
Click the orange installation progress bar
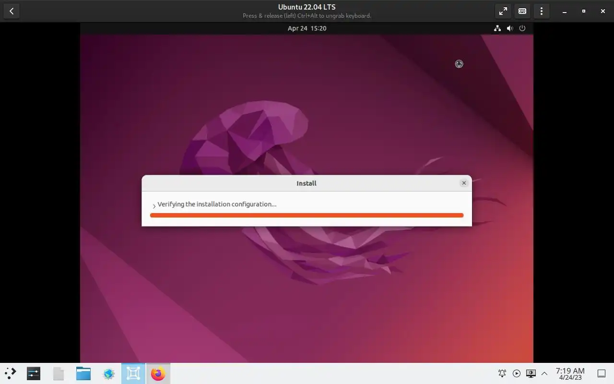coord(307,216)
